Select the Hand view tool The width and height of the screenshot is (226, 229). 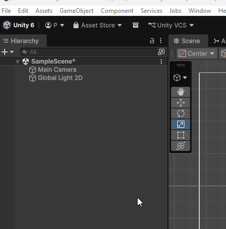(x=180, y=92)
